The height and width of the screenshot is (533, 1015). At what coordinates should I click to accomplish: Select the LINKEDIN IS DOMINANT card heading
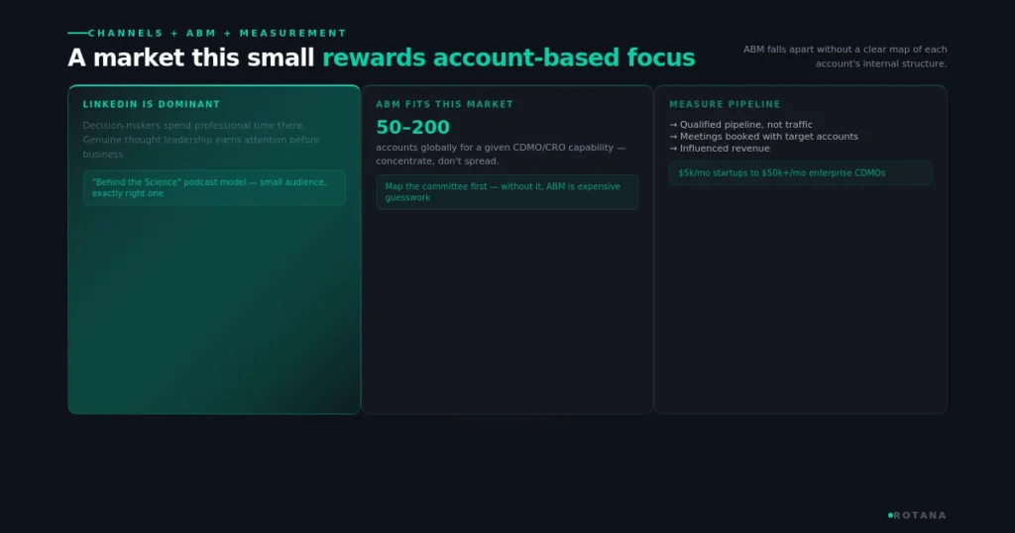pyautogui.click(x=152, y=104)
